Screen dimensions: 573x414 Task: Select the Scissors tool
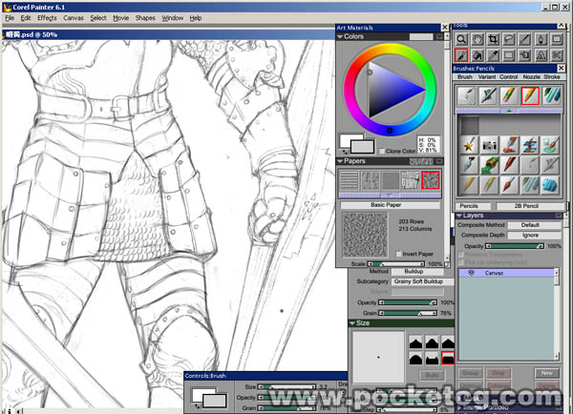(x=557, y=55)
